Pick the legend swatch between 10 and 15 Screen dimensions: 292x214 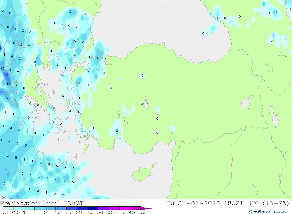point(61,208)
